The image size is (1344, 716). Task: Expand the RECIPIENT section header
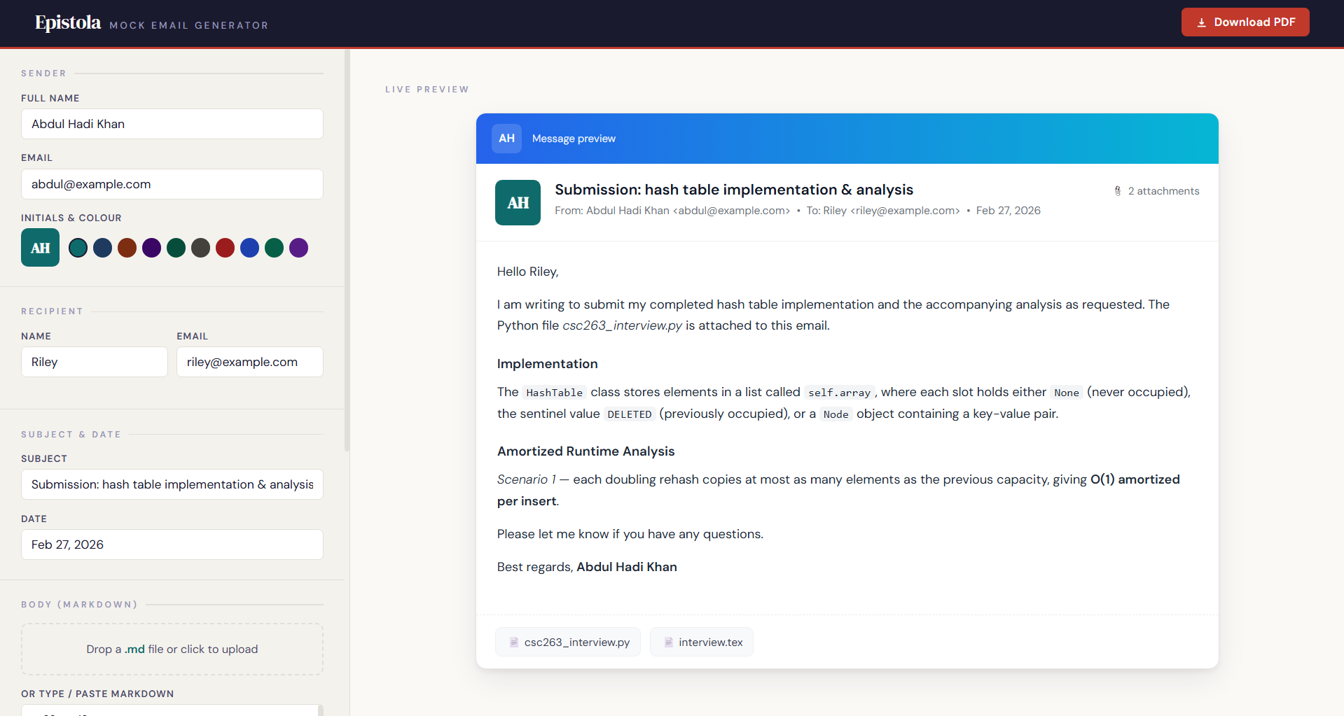pyautogui.click(x=52, y=311)
